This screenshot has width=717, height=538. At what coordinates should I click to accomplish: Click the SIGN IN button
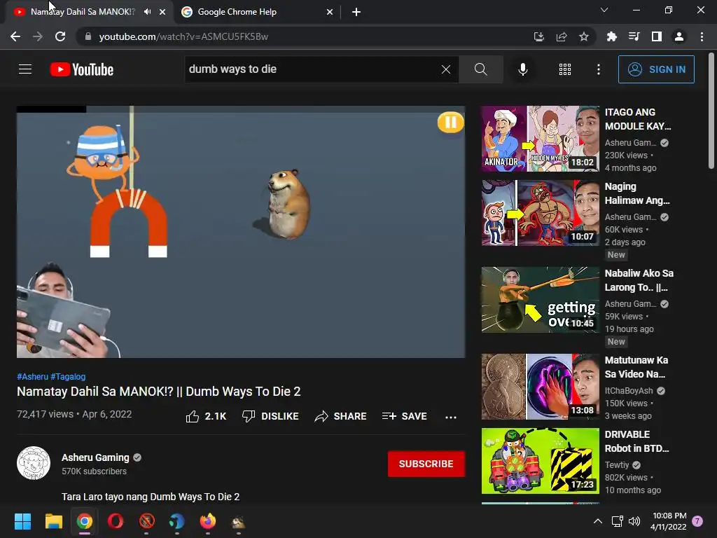(x=656, y=69)
